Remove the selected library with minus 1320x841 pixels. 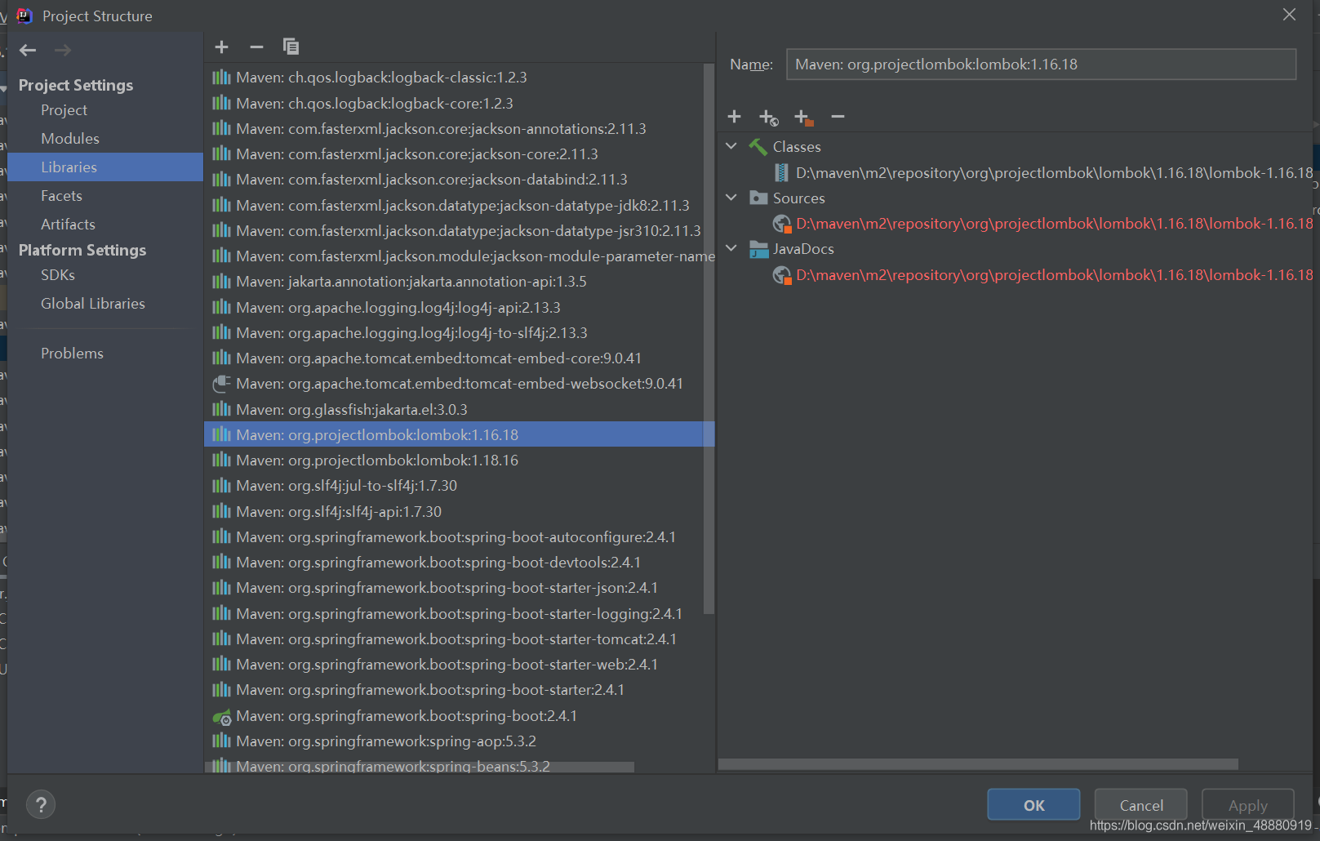point(256,47)
